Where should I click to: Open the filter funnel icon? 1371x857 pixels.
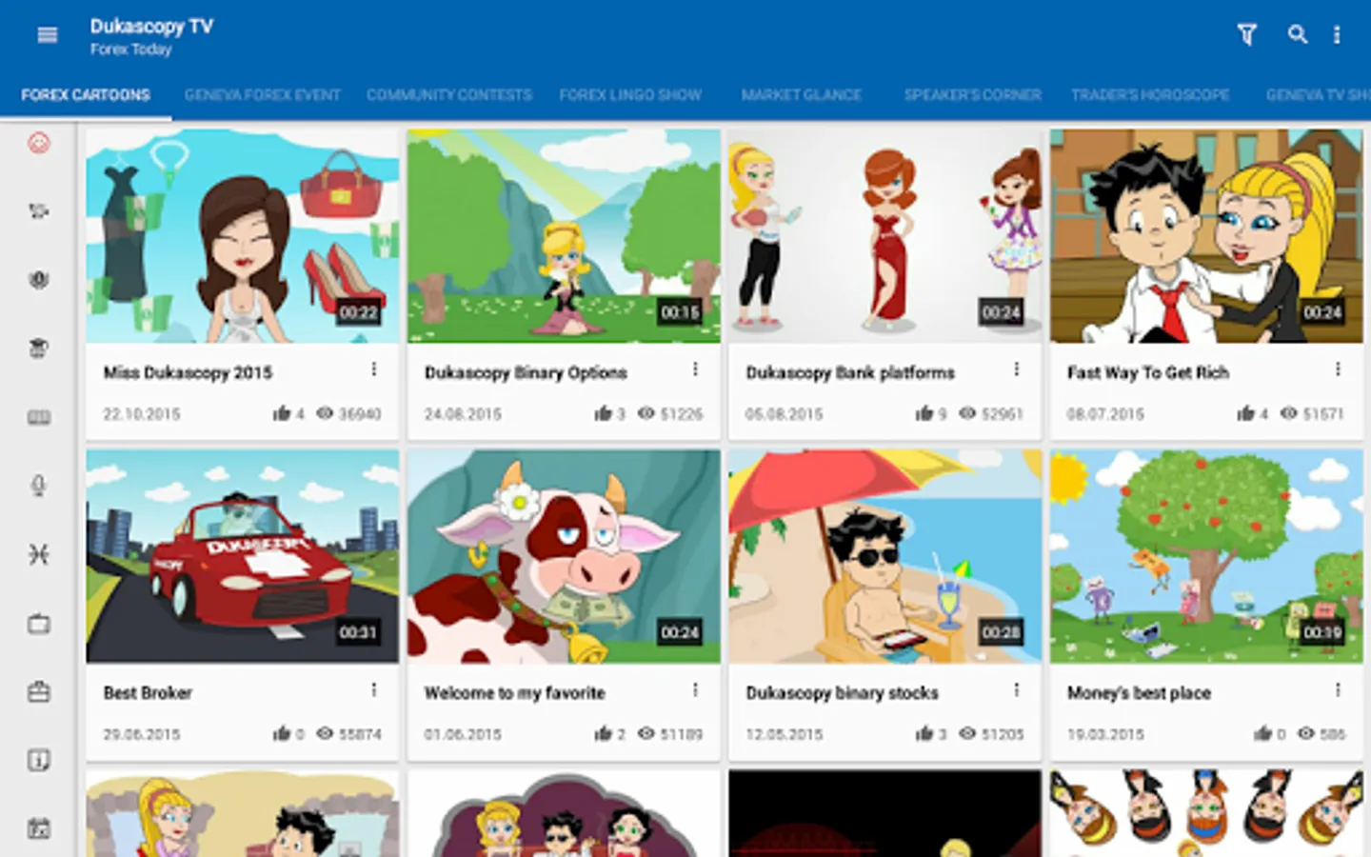[1246, 35]
